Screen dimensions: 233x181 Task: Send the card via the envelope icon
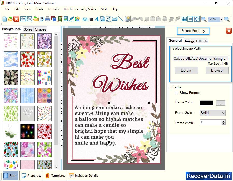(115, 19)
